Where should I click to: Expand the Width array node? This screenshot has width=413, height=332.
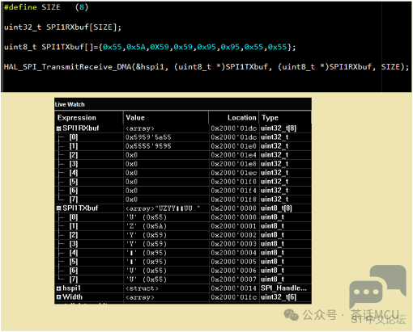click(x=58, y=297)
